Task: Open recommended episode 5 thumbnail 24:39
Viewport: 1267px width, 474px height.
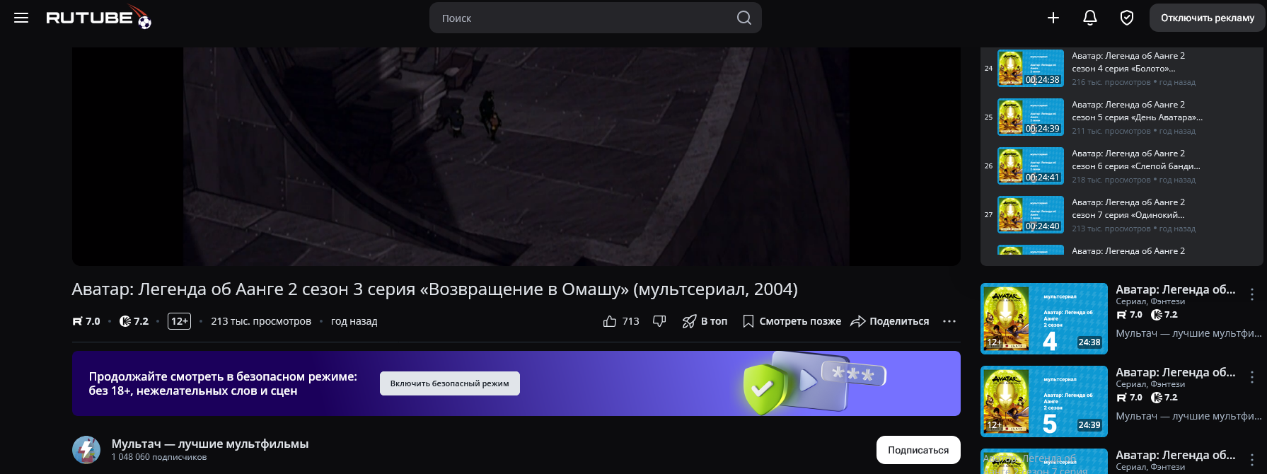Action: pos(1044,401)
